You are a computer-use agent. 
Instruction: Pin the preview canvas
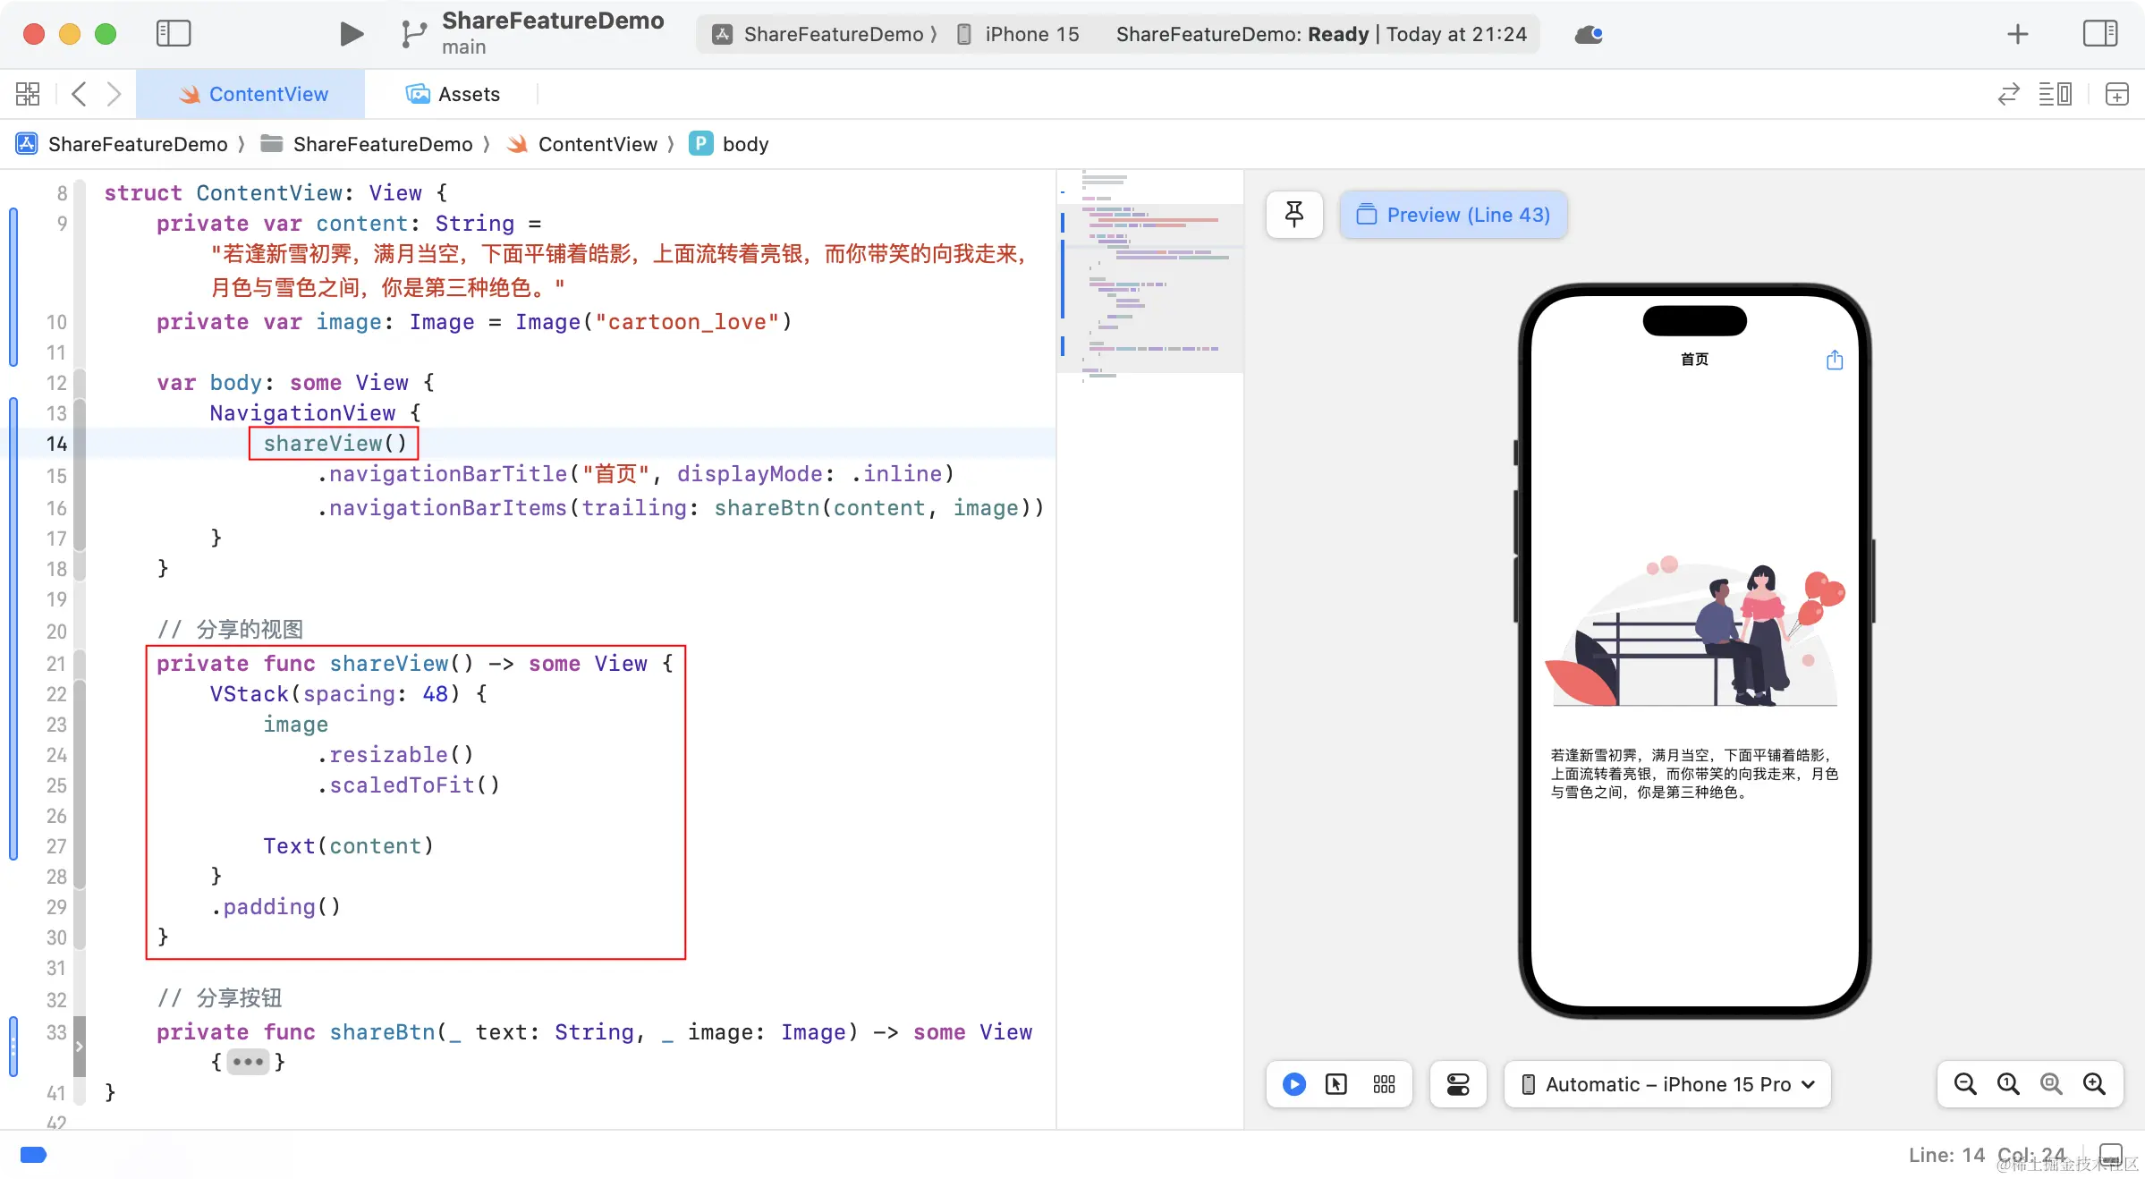click(1294, 215)
